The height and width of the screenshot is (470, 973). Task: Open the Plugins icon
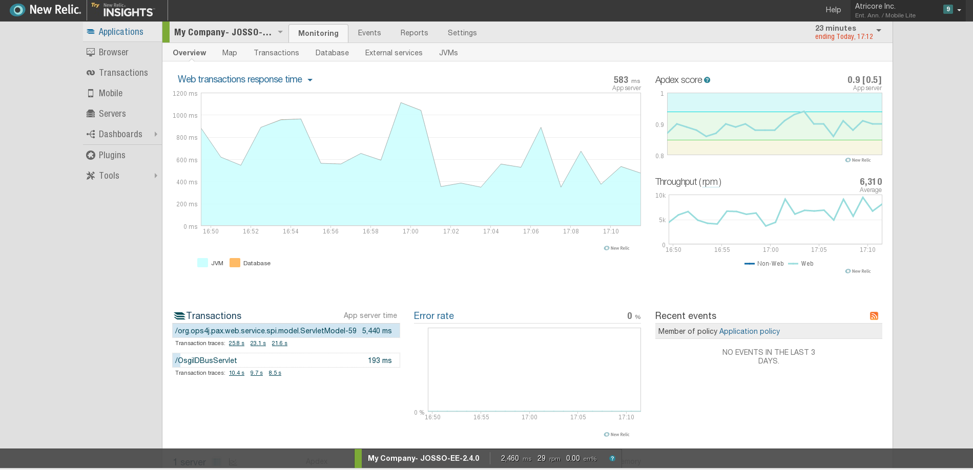91,155
